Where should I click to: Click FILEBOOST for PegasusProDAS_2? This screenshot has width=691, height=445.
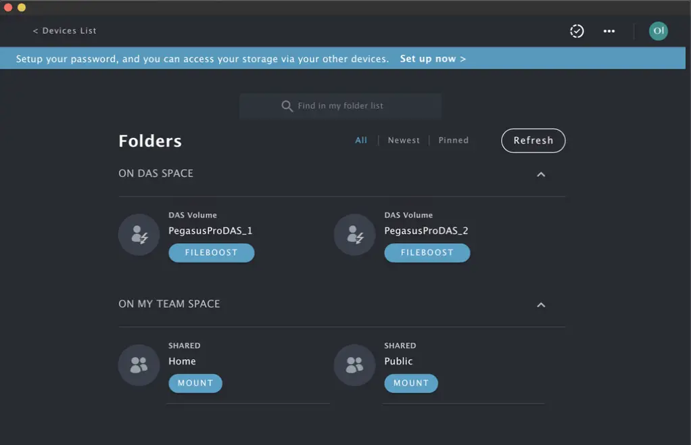point(427,253)
